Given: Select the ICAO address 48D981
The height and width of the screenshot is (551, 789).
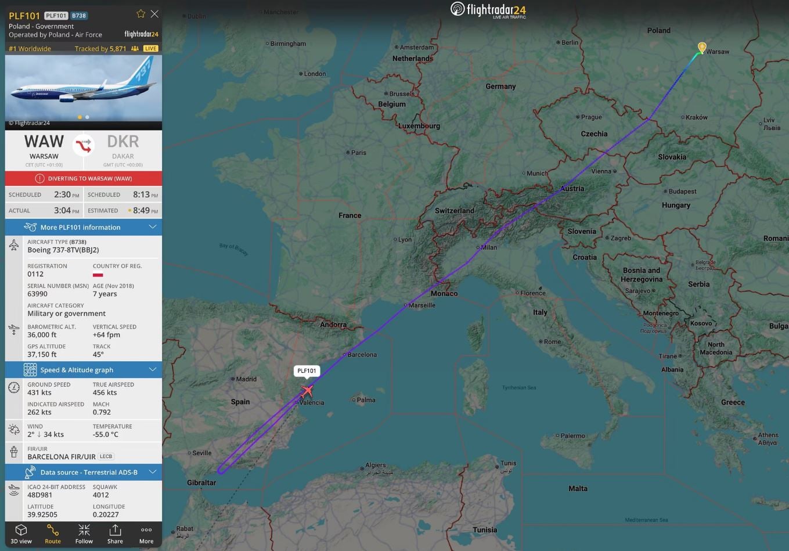Looking at the screenshot, I should [40, 495].
